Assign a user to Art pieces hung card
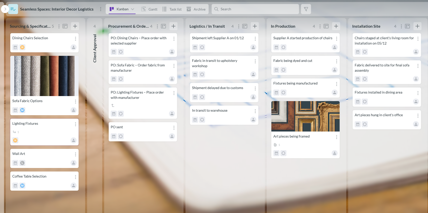 (x=416, y=124)
